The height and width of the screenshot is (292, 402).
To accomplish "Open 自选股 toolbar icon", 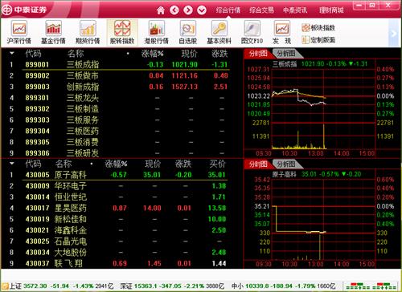I will point(188,32).
